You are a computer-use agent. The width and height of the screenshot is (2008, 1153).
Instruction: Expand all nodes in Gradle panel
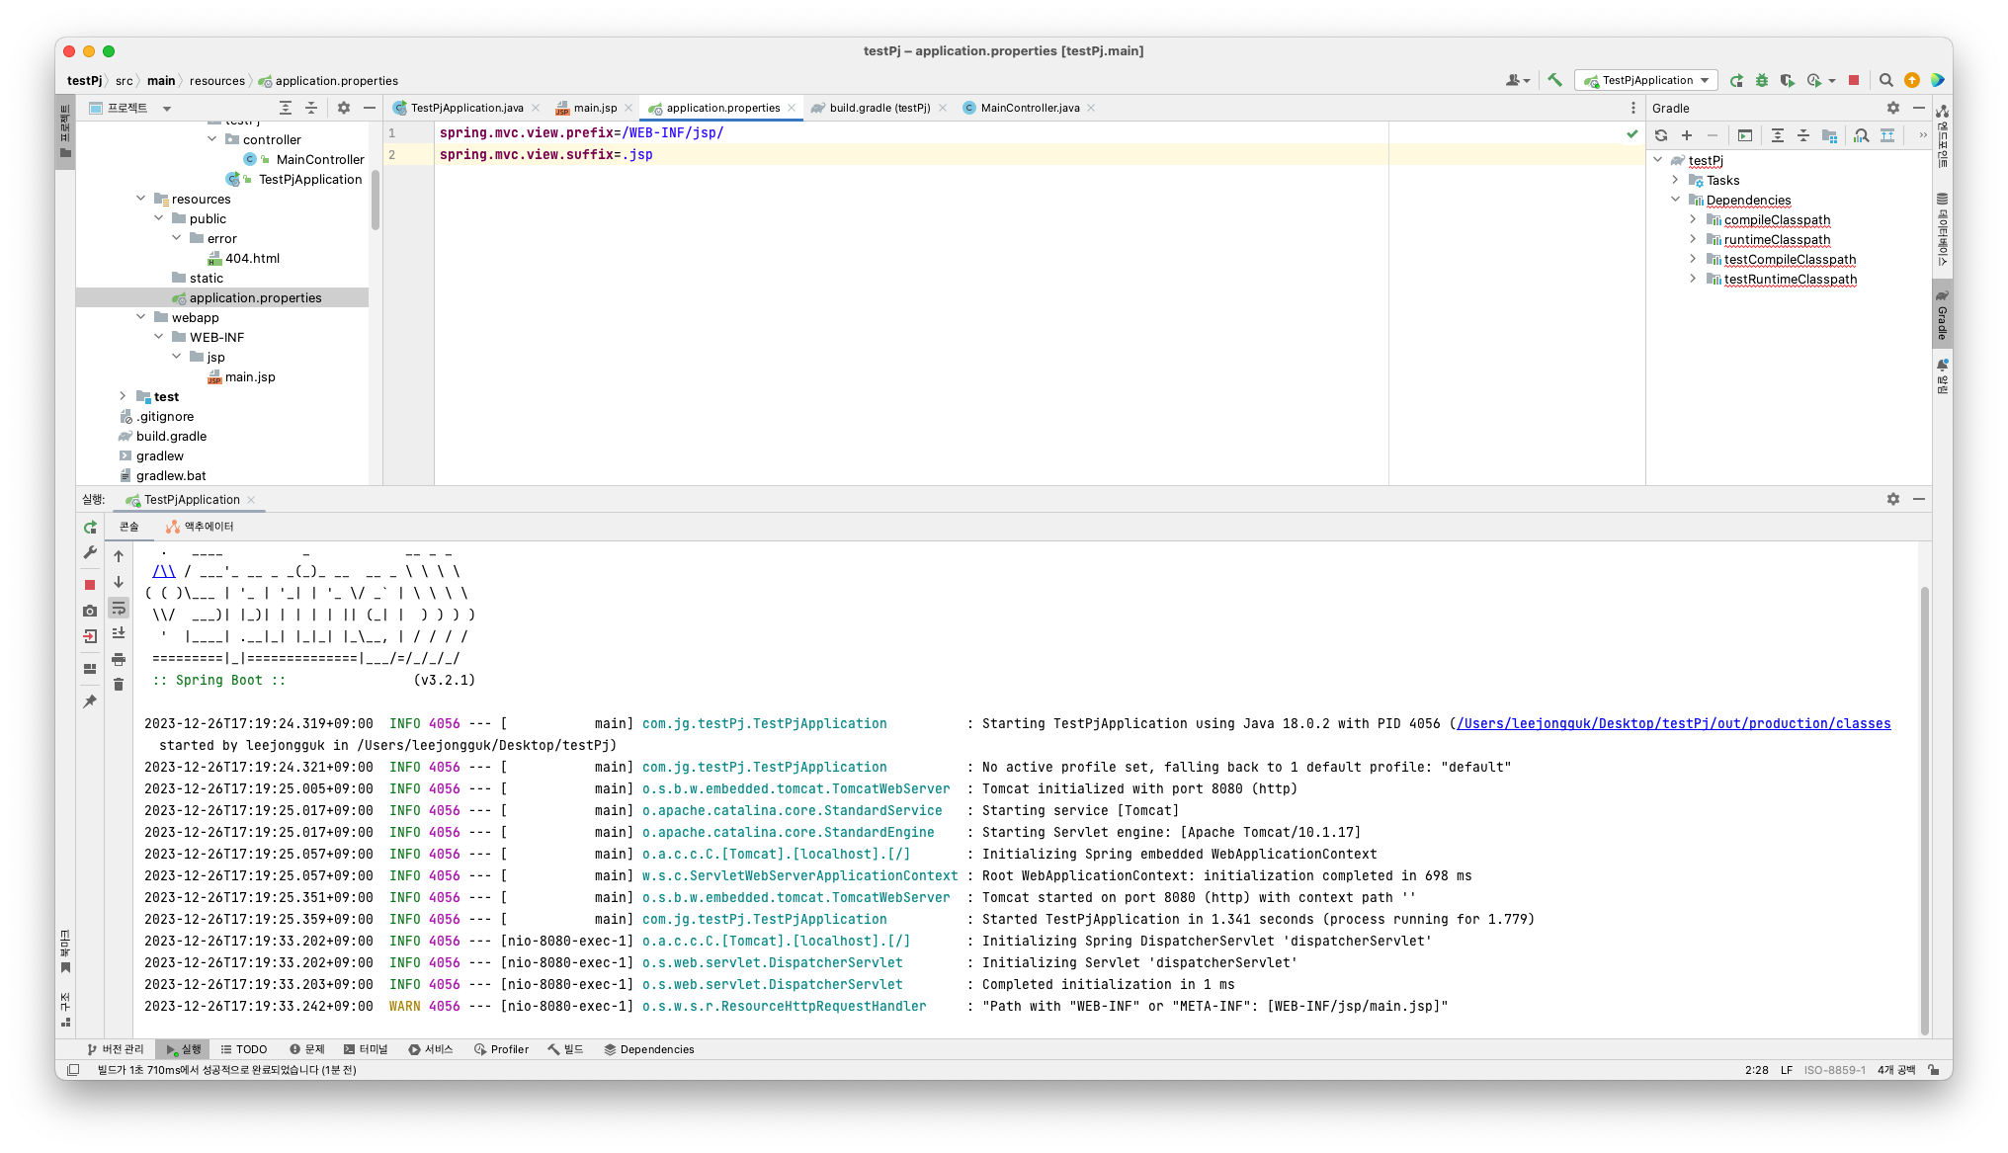click(x=1778, y=135)
